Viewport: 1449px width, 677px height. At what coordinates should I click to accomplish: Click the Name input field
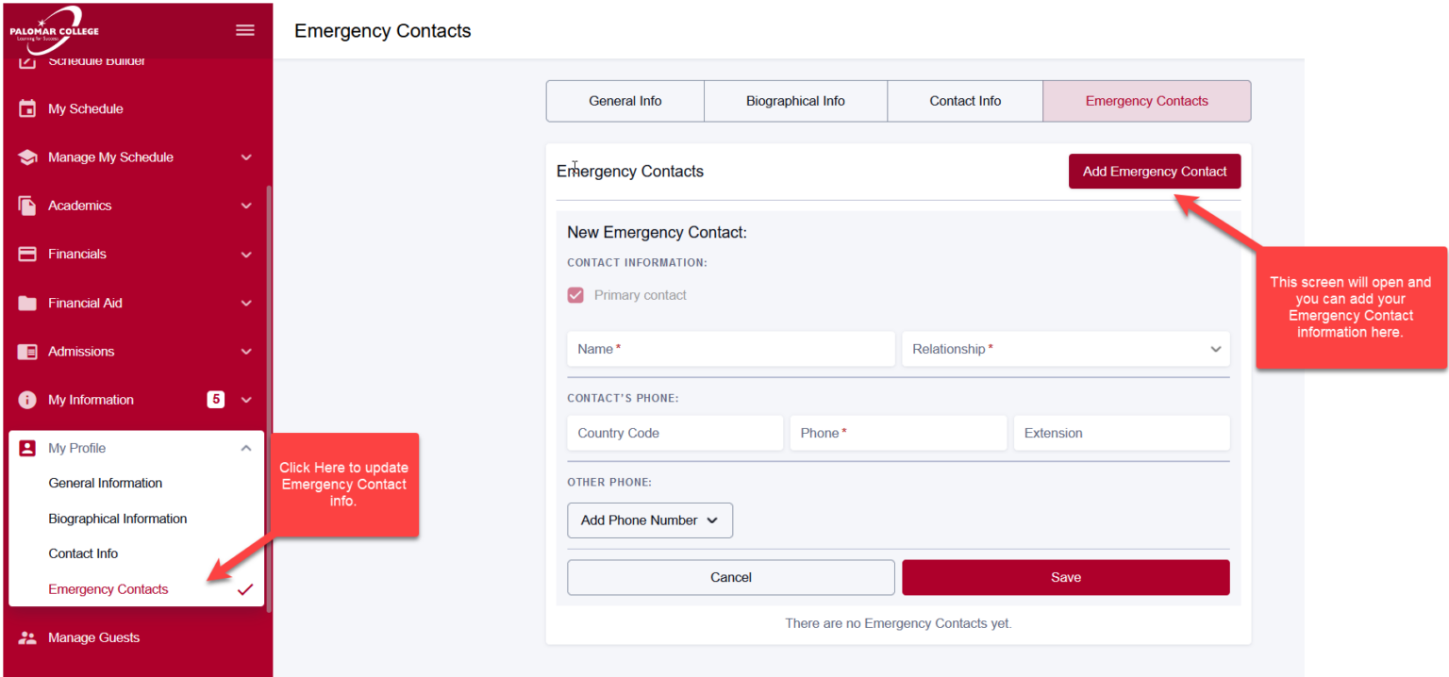pos(730,349)
